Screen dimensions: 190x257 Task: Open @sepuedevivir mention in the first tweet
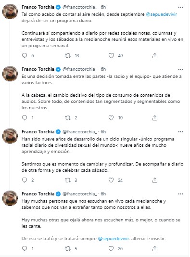[x=161, y=14]
